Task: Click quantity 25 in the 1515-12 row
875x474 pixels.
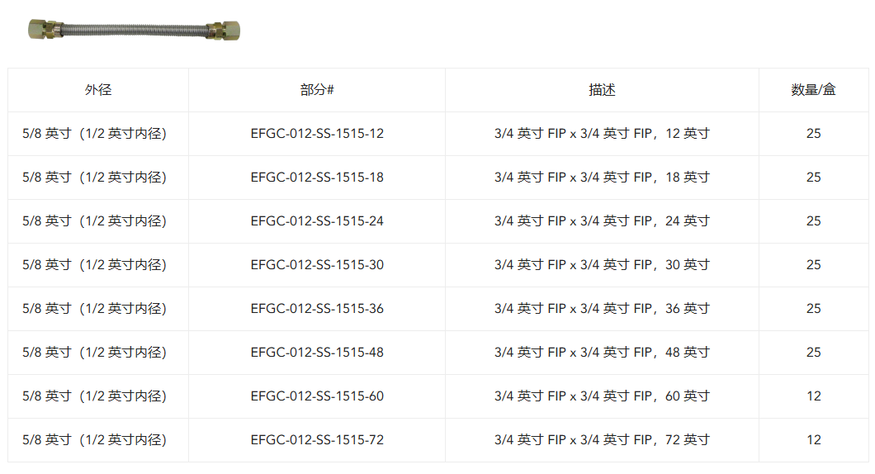Action: coord(814,134)
